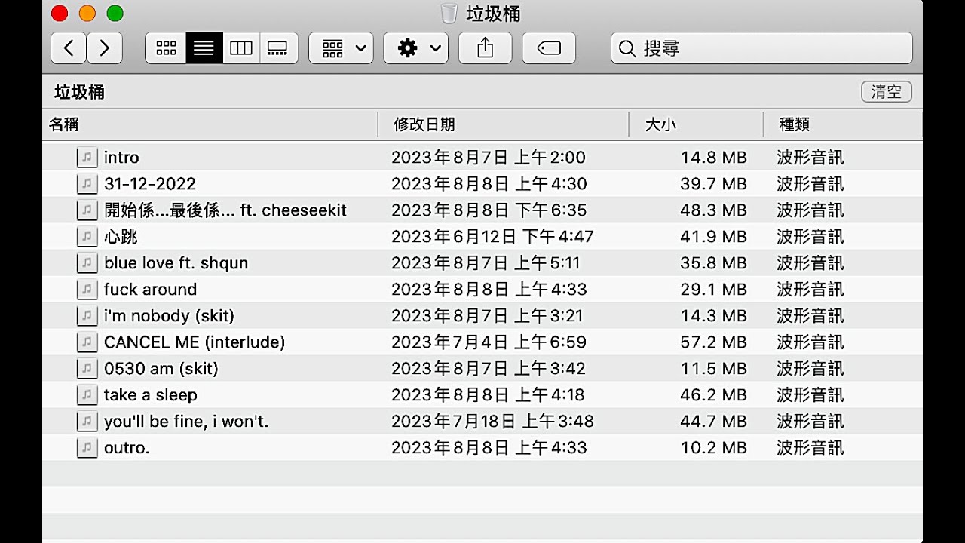
Task: Click audio icon of CANCEL ME (interlude)
Action: pyautogui.click(x=87, y=342)
